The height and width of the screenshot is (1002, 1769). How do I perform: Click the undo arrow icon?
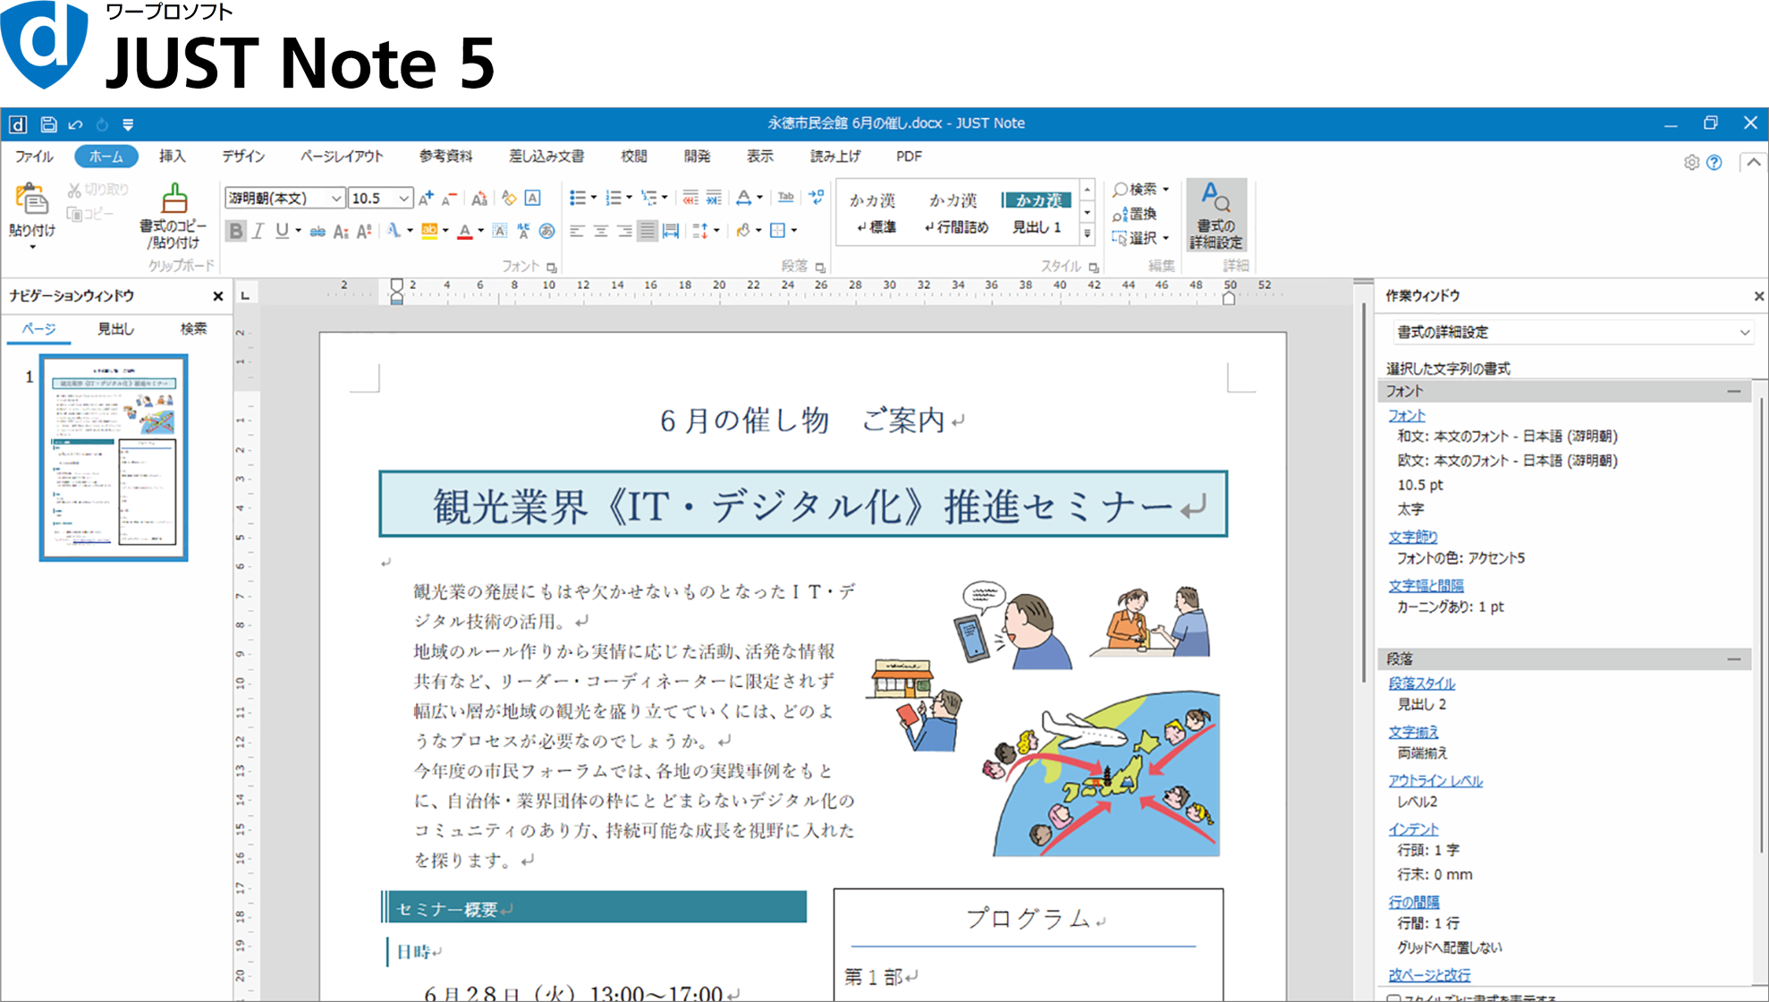pos(75,124)
